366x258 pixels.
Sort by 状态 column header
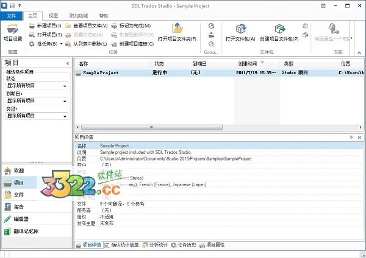[x=170, y=64]
